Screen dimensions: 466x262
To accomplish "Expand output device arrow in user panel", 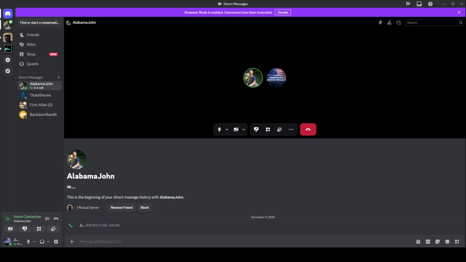I will click(48, 242).
